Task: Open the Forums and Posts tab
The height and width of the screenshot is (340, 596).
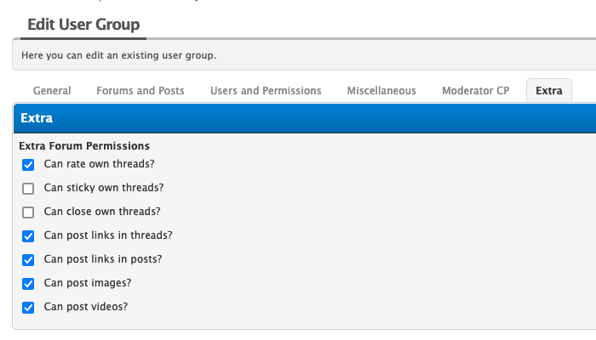Action: point(140,91)
